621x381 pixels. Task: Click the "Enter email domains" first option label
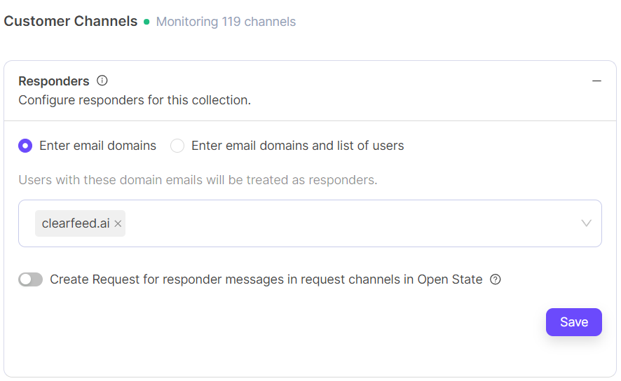coord(97,146)
